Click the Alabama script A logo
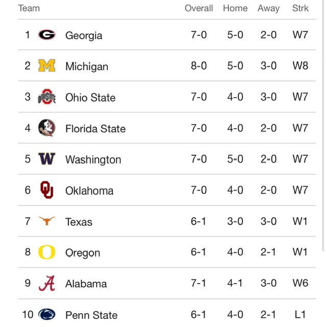This screenshot has height=327, width=326. [x=46, y=283]
